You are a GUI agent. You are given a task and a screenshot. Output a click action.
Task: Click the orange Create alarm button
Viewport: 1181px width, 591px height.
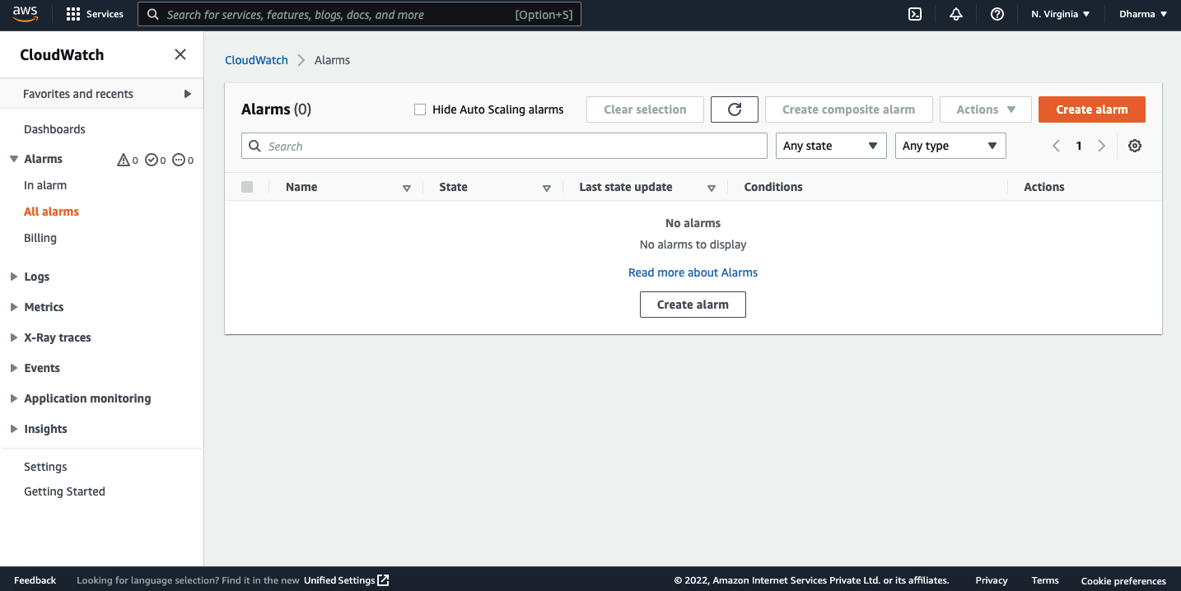pyautogui.click(x=1092, y=109)
